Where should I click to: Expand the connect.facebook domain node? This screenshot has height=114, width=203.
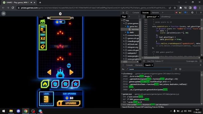[124, 35]
